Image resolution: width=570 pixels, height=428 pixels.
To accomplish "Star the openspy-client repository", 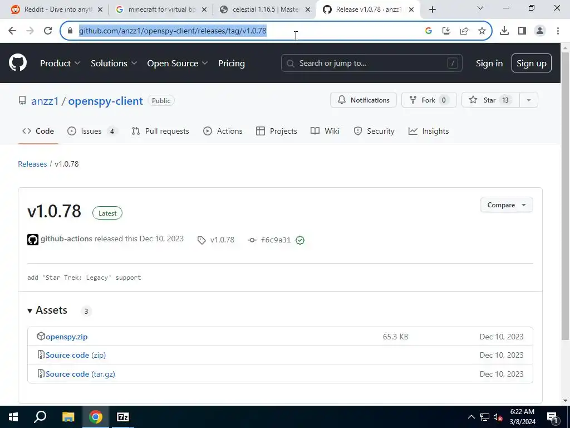I will [491, 100].
